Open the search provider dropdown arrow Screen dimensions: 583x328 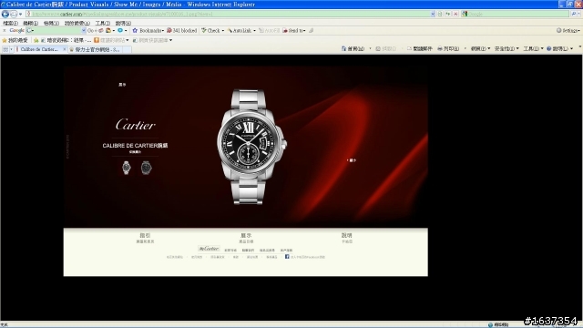tap(579, 15)
